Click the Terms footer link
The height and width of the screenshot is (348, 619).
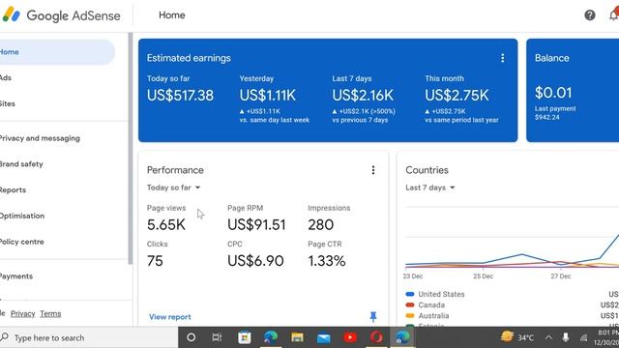tap(50, 313)
